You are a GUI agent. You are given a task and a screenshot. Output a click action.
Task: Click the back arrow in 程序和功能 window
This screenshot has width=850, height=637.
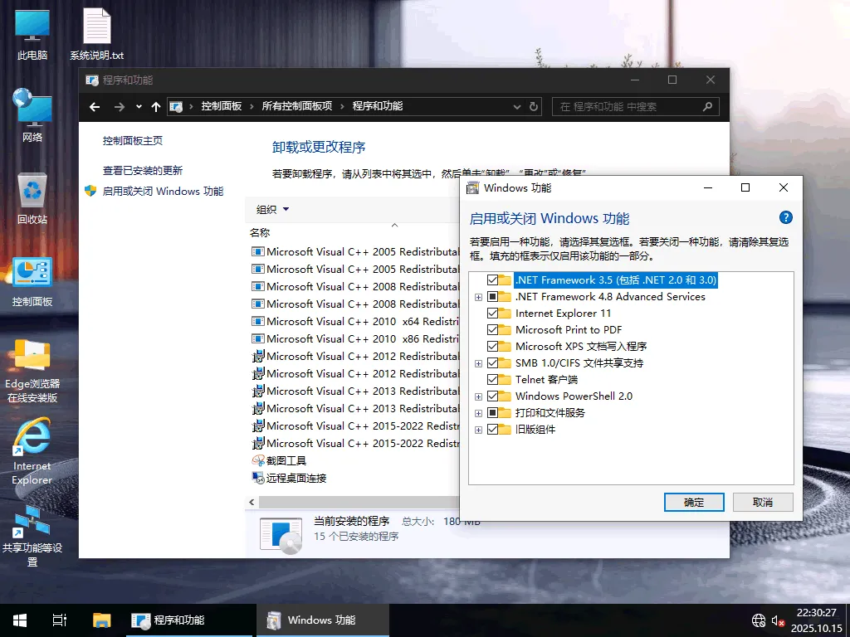(x=94, y=106)
